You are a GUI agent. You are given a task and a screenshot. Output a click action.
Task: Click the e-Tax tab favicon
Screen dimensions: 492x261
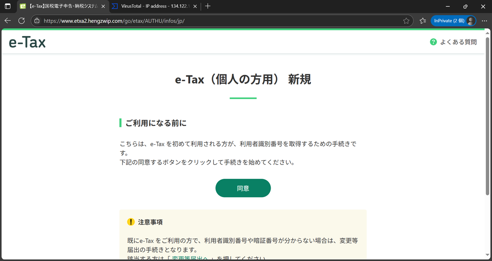click(x=23, y=6)
